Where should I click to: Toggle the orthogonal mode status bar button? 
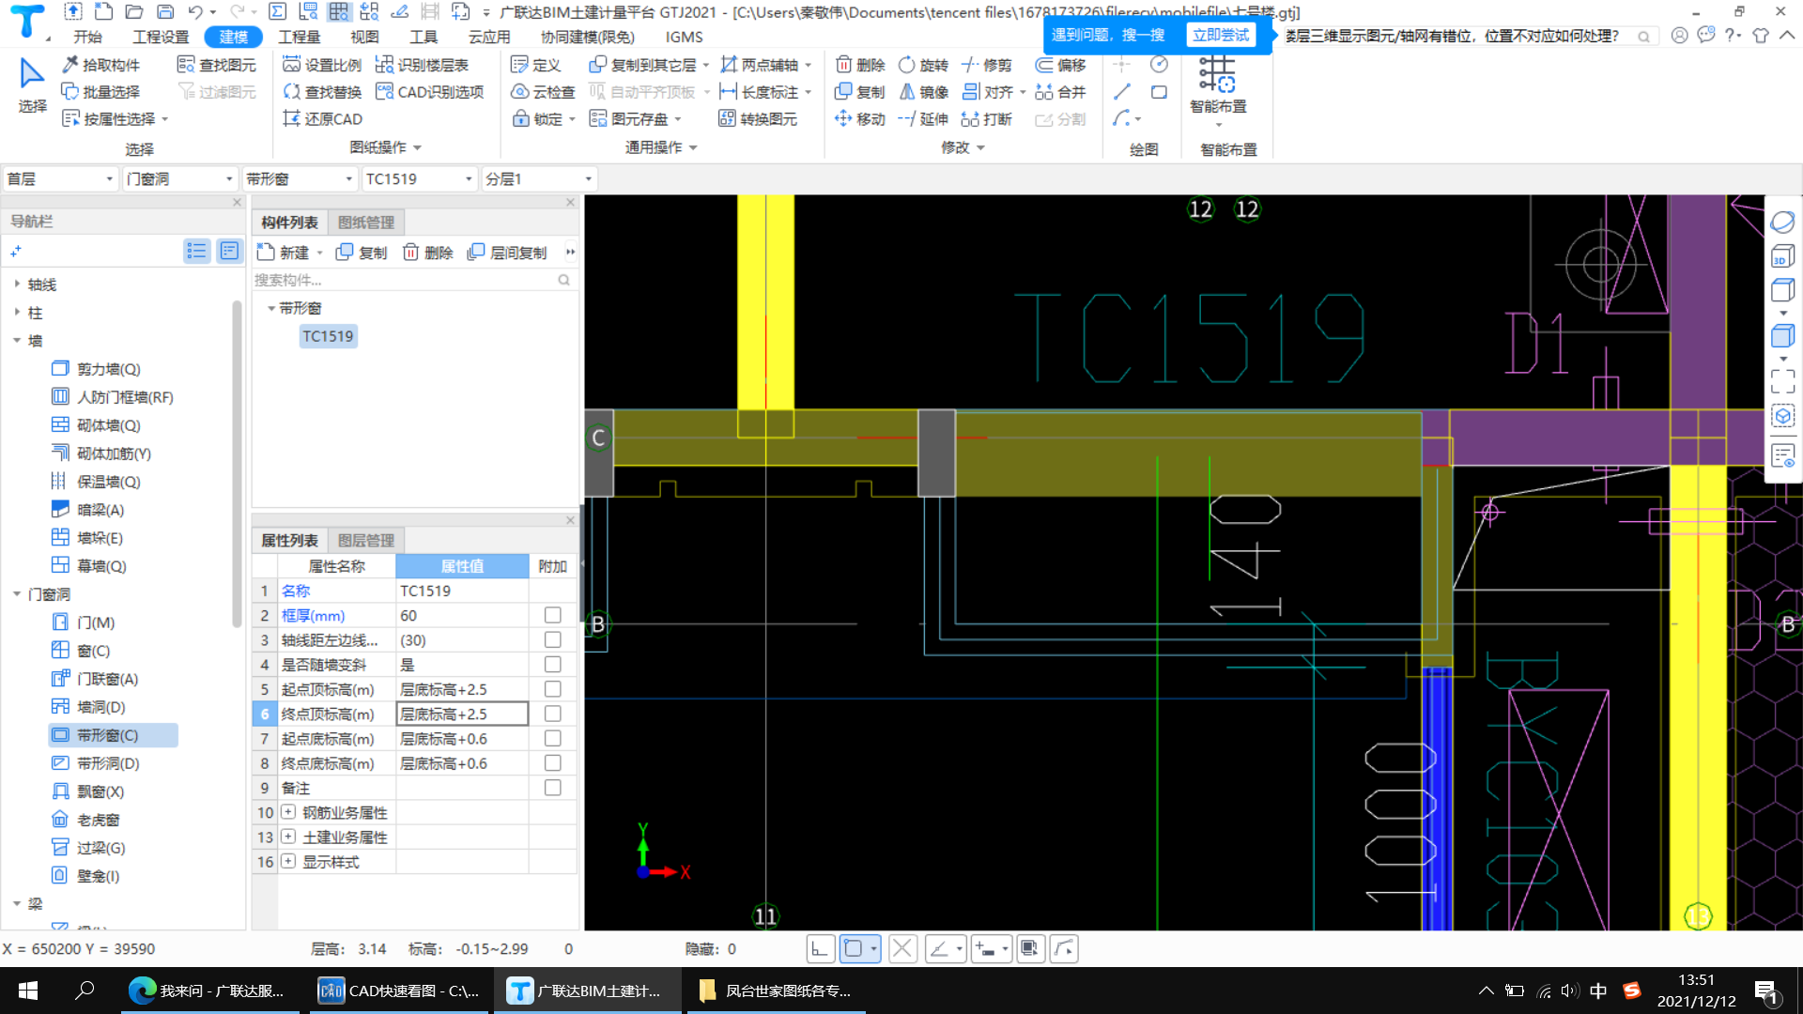click(x=820, y=949)
